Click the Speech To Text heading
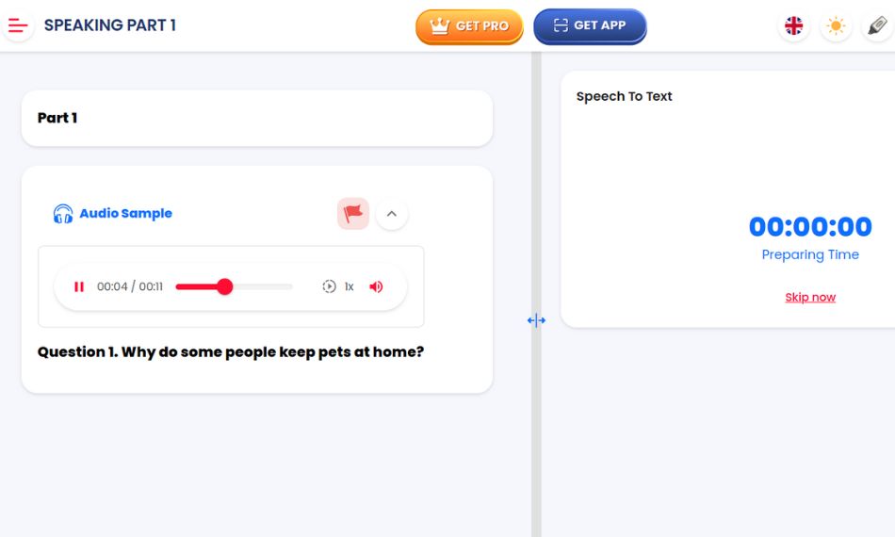This screenshot has width=895, height=537. 624,96
